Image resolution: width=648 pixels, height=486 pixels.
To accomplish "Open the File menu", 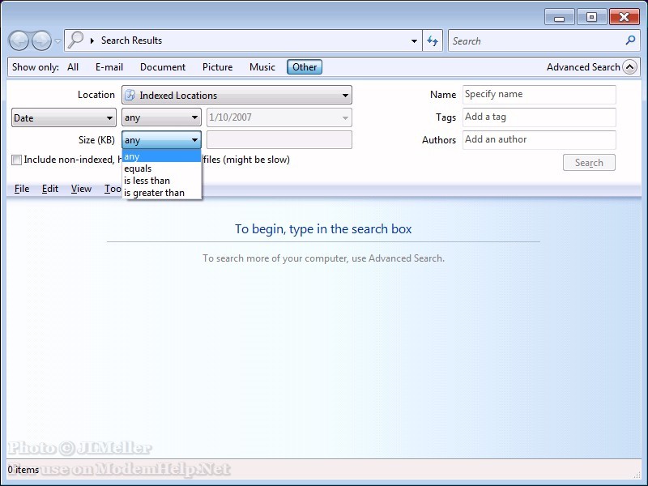I will (x=22, y=189).
